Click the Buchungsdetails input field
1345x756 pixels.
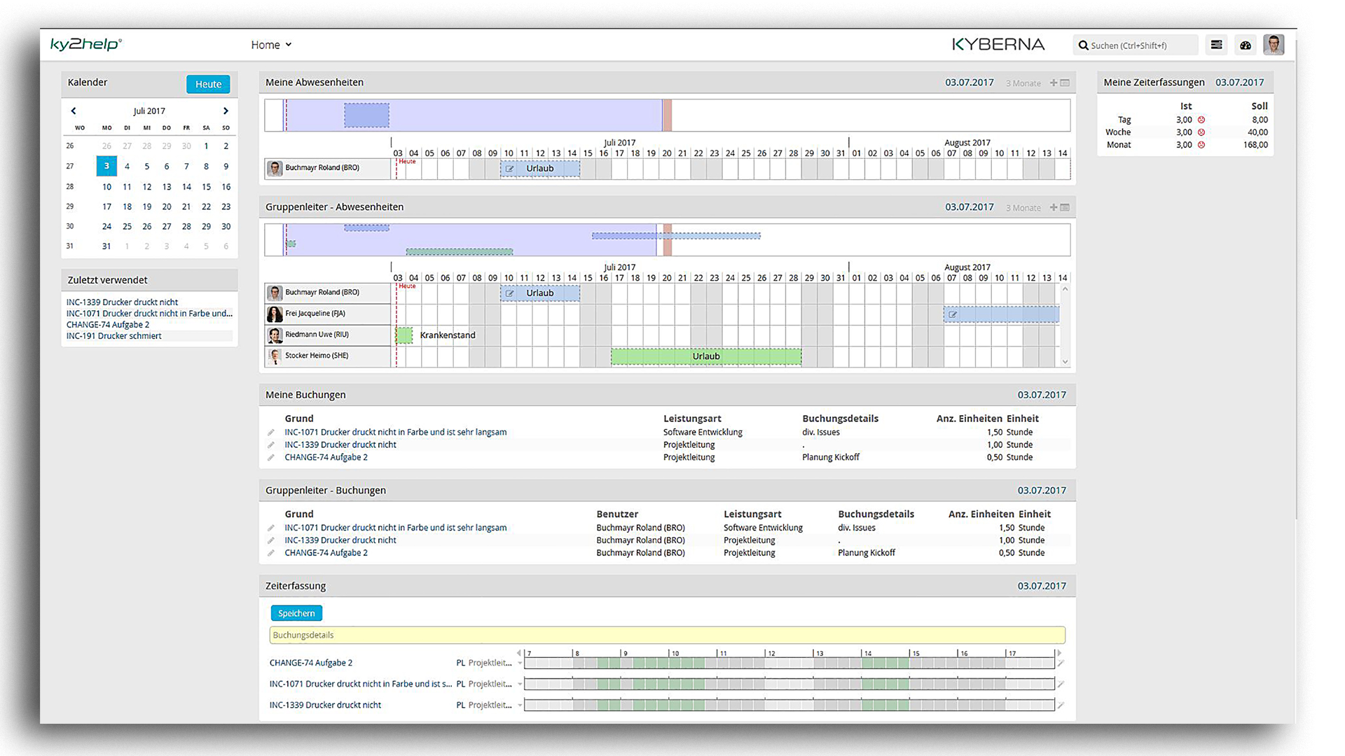click(x=665, y=635)
